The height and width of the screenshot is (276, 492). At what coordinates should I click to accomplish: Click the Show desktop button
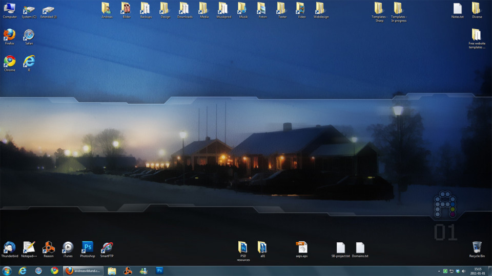tap(490, 271)
